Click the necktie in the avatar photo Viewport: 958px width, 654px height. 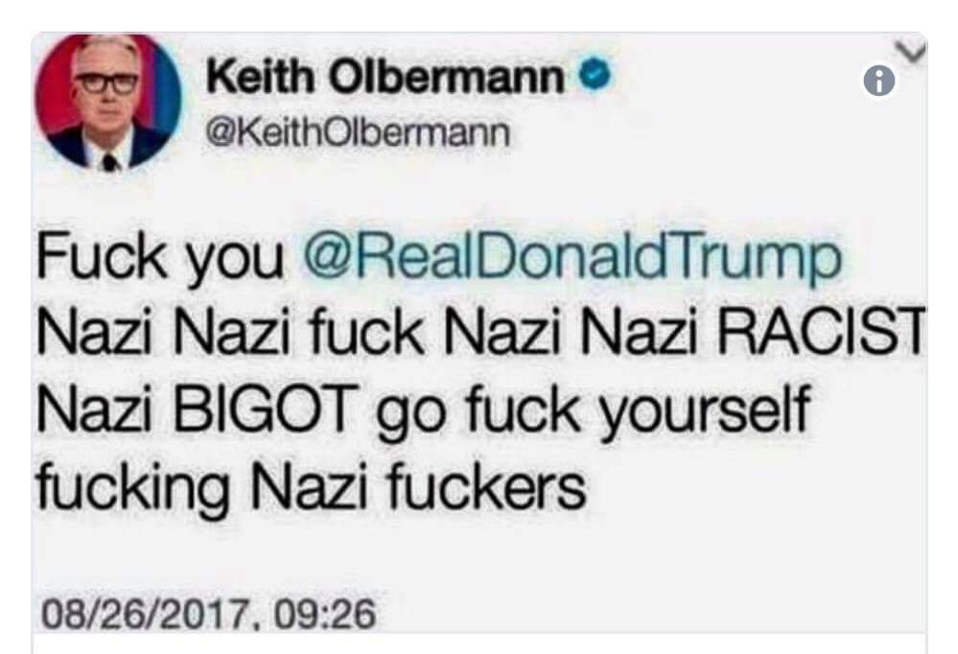(108, 163)
